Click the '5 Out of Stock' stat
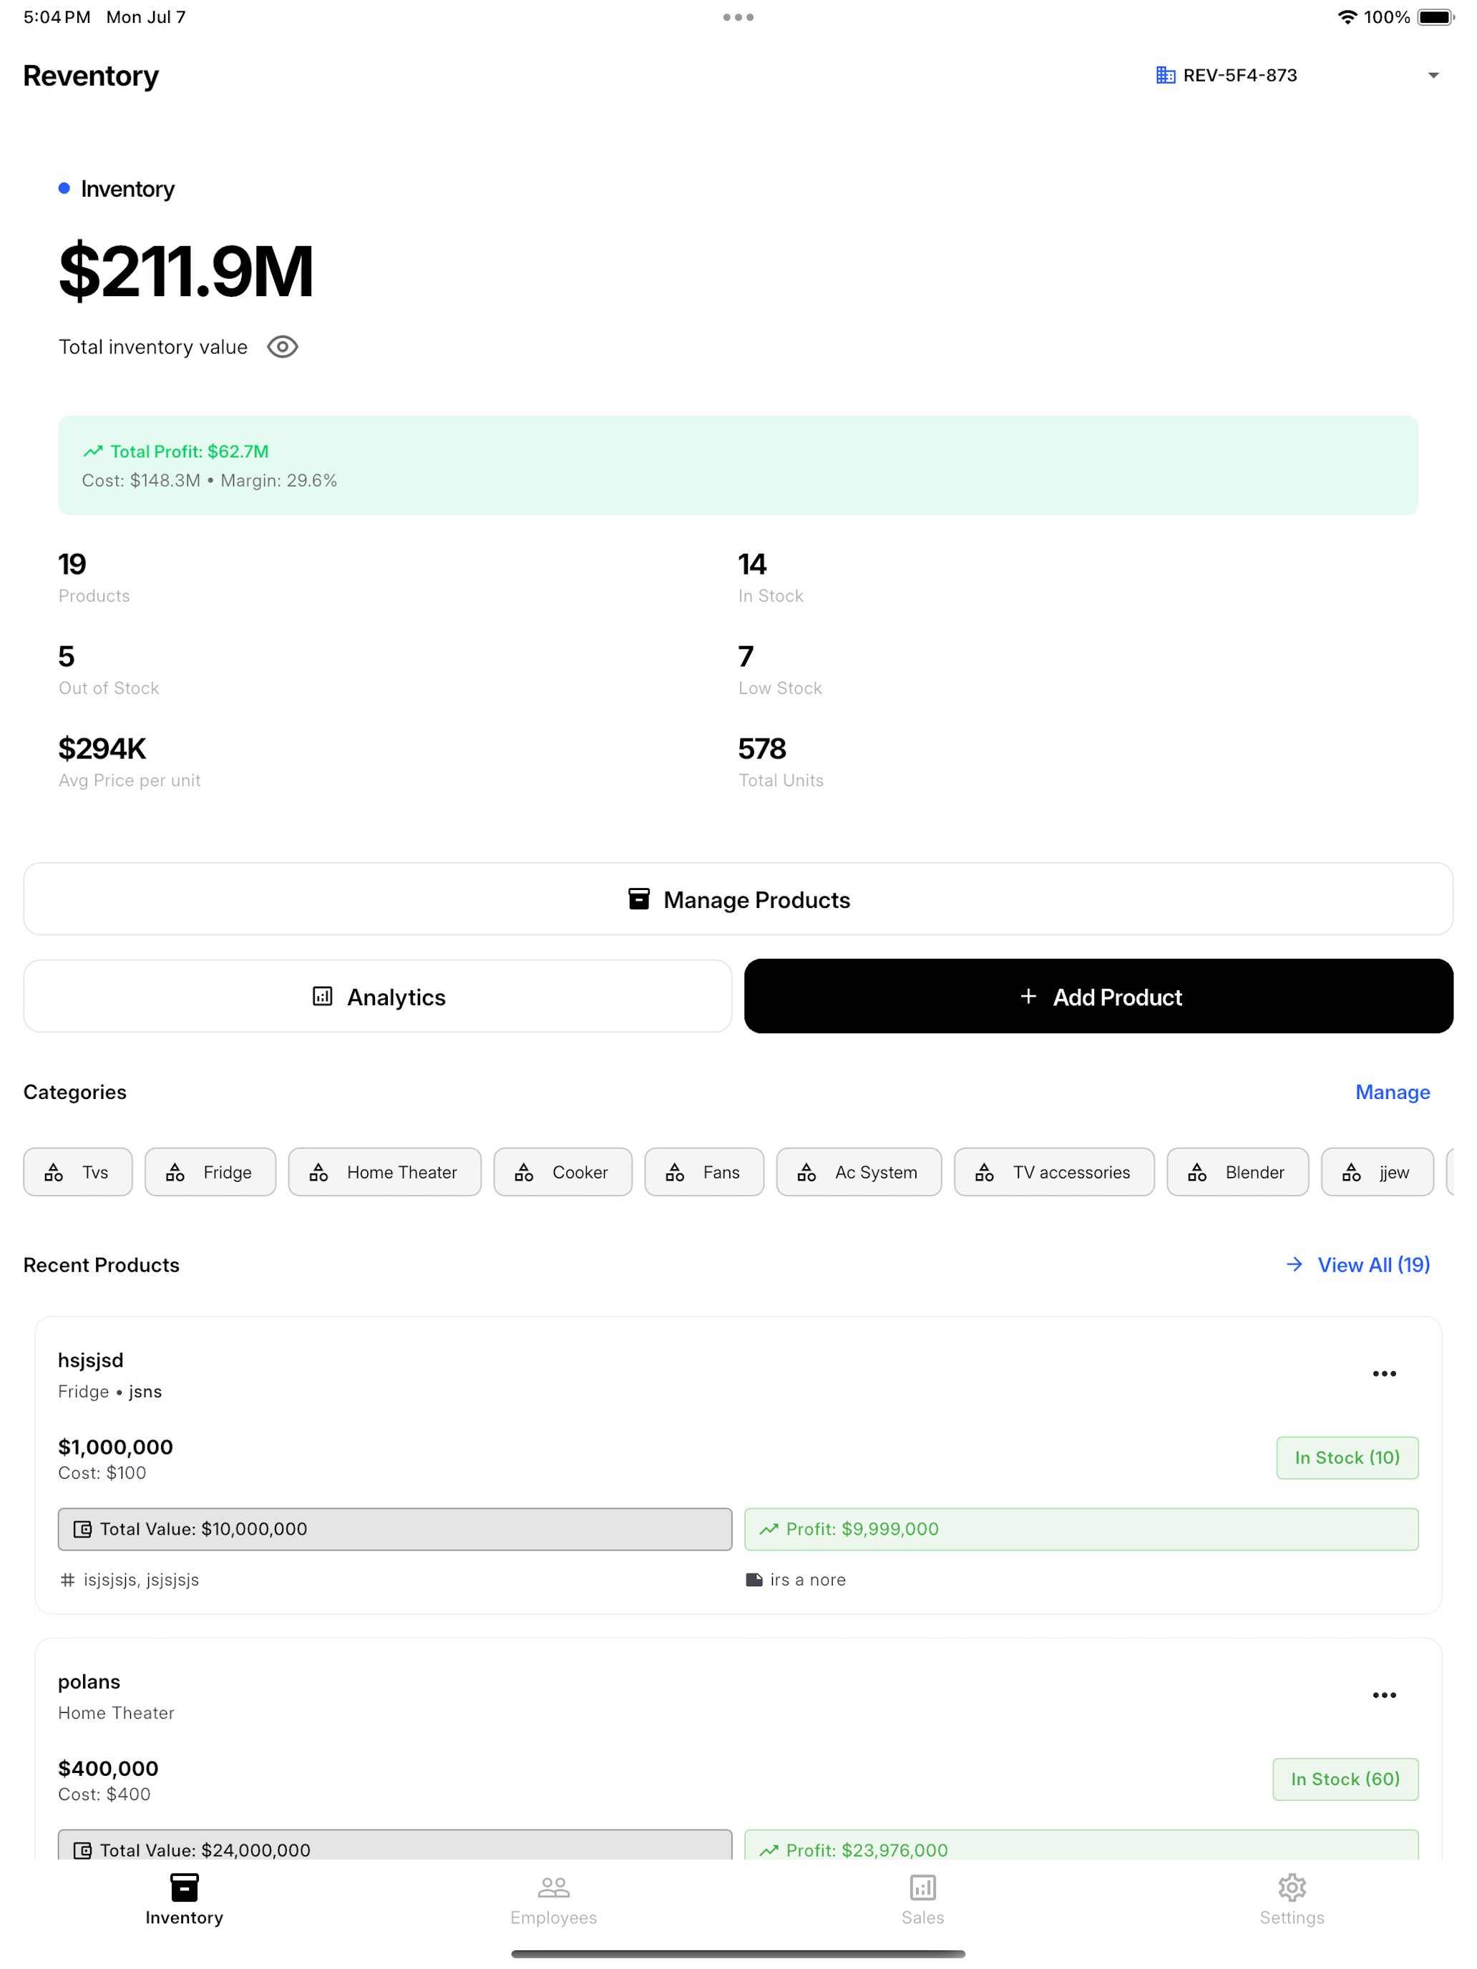Image resolution: width=1477 pixels, height=1969 pixels. tap(109, 670)
